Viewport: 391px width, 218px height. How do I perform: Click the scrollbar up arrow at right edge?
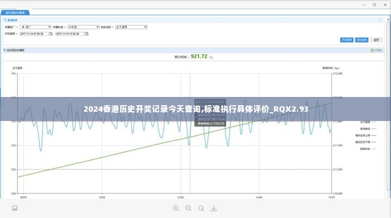388,20
